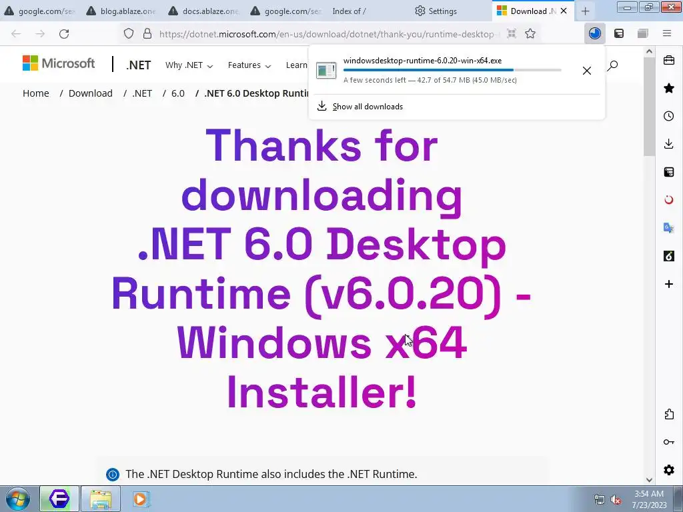The width and height of the screenshot is (683, 512).
Task: Click scrollbar down arrow
Action: click(649, 479)
